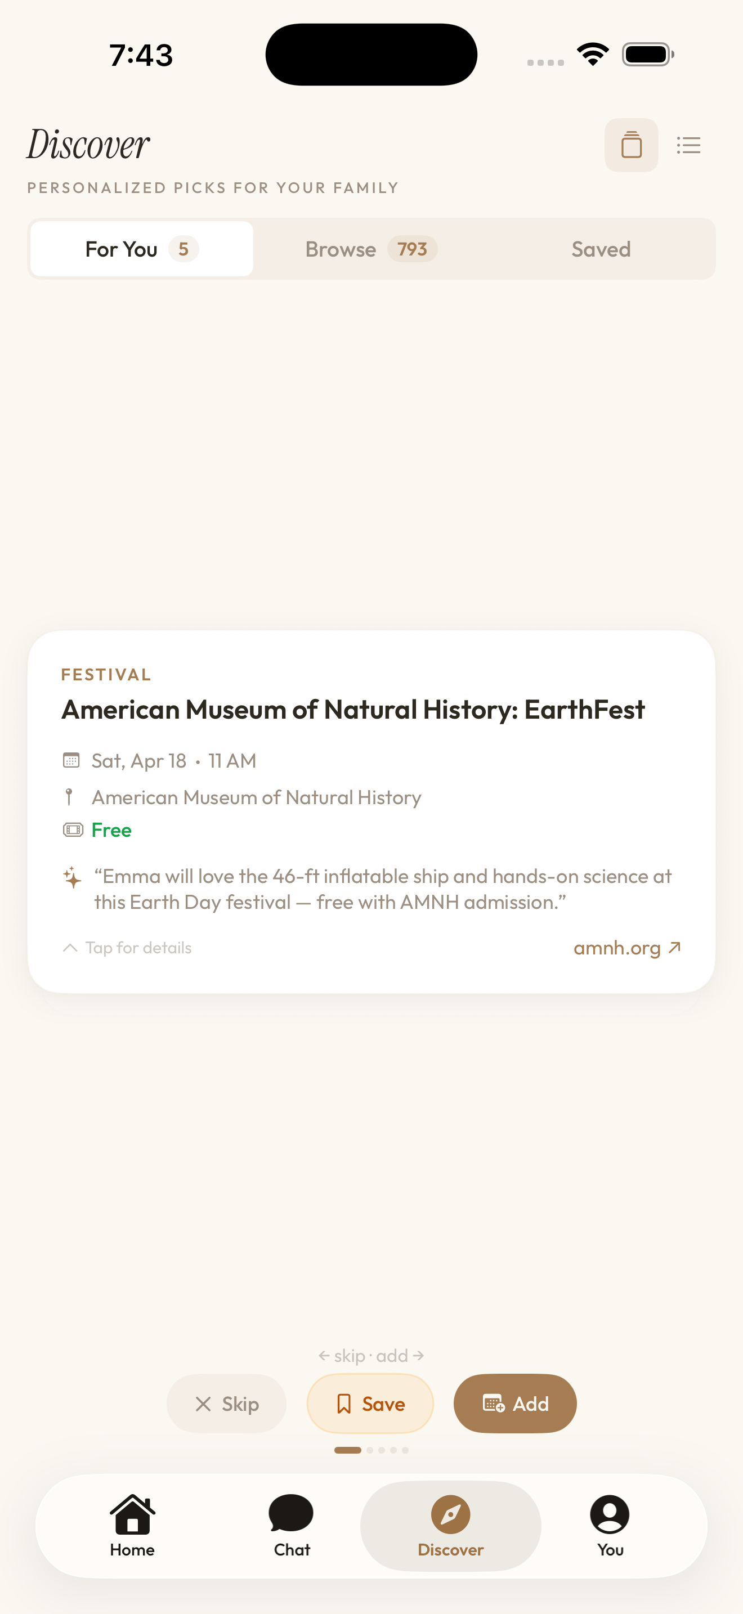Open the Home tab icon
The height and width of the screenshot is (1614, 743).
pyautogui.click(x=132, y=1514)
